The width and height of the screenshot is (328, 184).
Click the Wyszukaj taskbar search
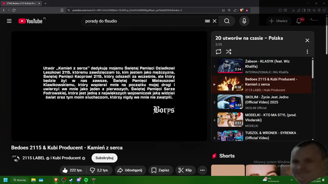20,180
